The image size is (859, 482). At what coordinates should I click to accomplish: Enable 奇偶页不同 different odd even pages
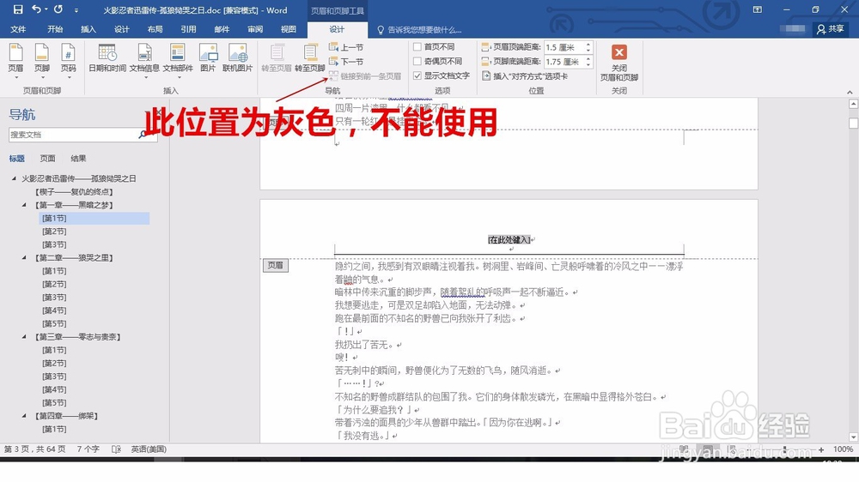(417, 61)
